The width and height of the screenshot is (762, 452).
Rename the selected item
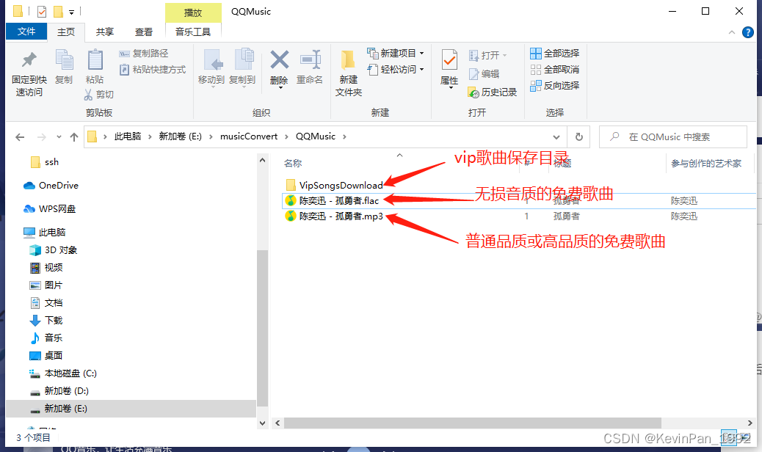tap(310, 67)
